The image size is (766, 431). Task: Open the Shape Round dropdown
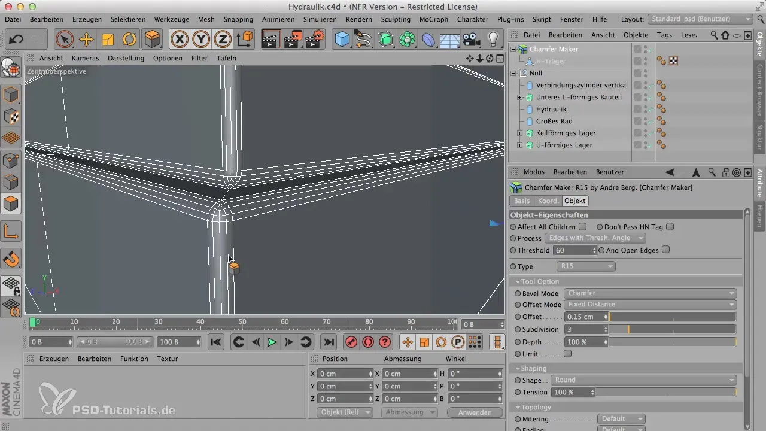644,380
